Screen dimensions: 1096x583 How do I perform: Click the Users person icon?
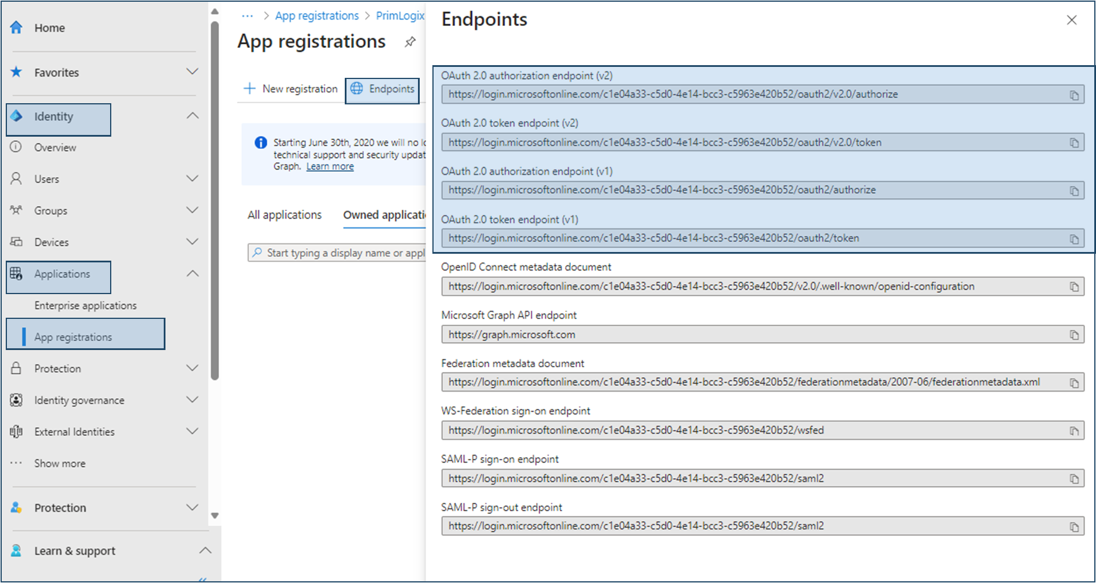(x=16, y=179)
